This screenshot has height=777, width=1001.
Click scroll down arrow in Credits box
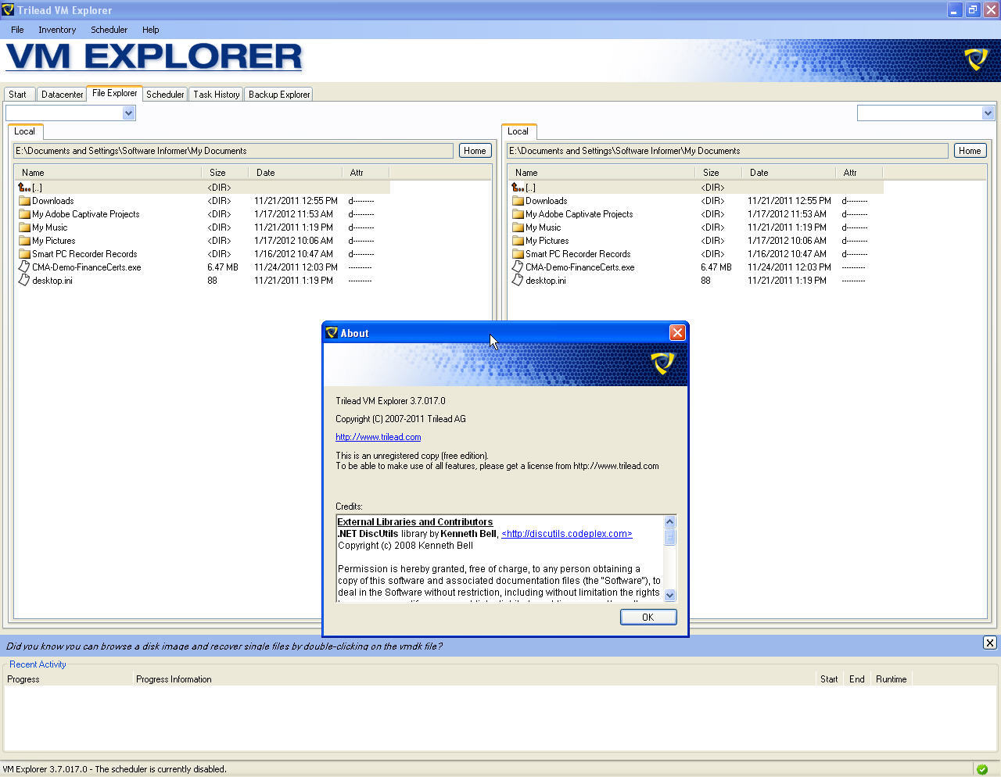669,595
